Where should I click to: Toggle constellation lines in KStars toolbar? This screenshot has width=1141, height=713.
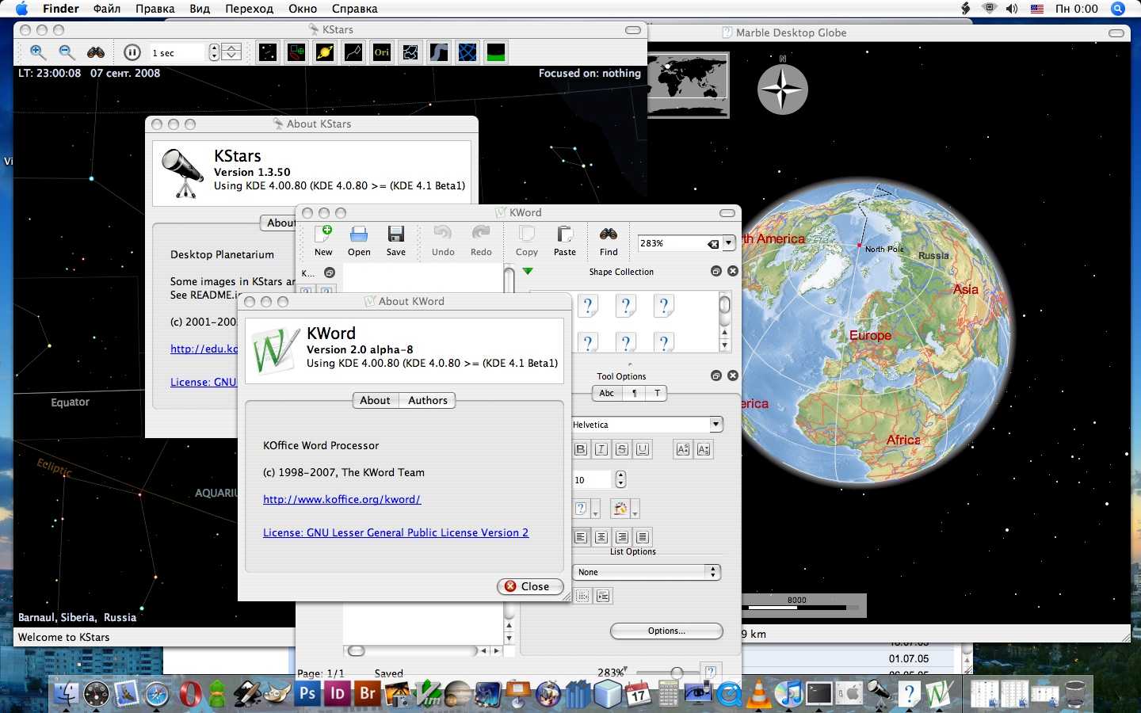353,52
